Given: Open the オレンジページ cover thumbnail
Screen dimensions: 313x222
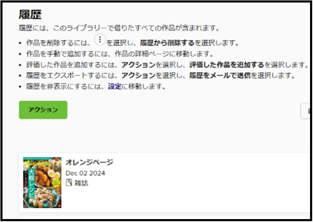Looking at the screenshot, I should click(x=42, y=183).
